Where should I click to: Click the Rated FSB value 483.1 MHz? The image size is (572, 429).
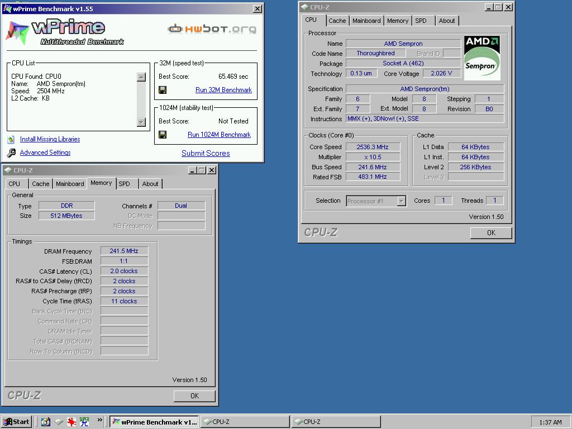[373, 177]
